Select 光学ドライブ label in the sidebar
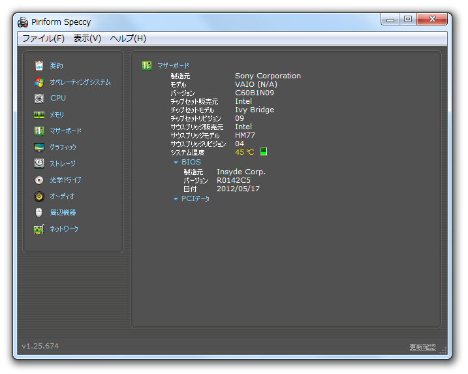 click(x=65, y=180)
